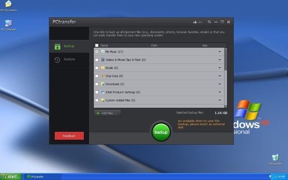The width and height of the screenshot is (288, 180).
Task: Click the red Feedback button
Action: coord(69,136)
